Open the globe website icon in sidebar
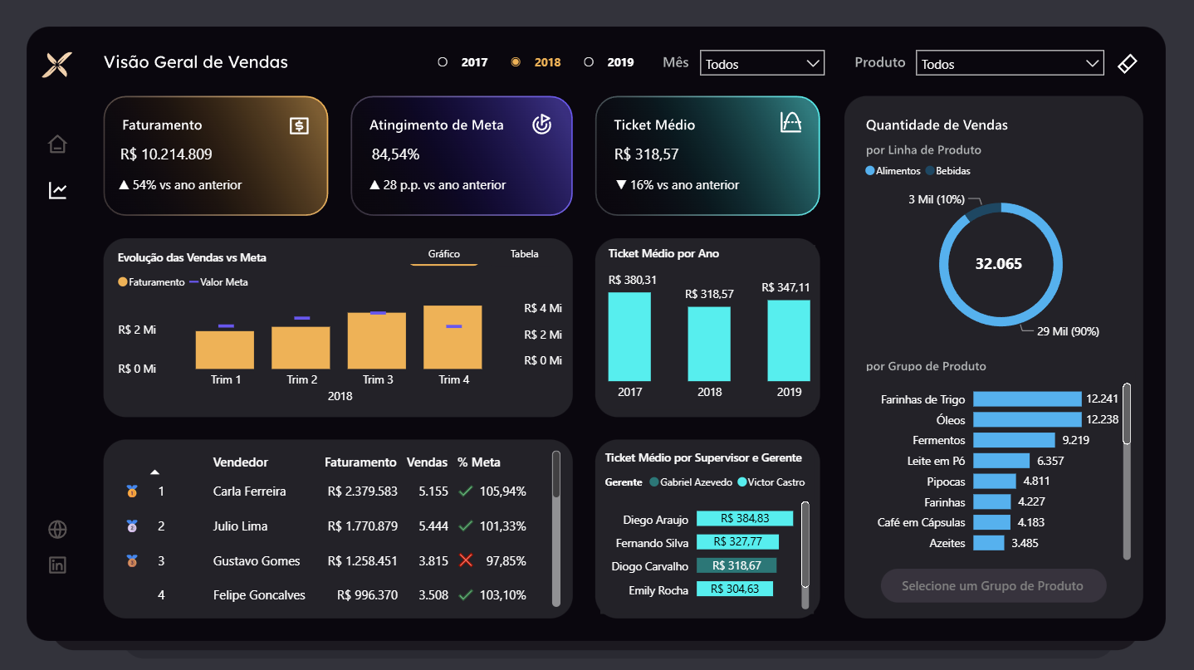This screenshot has width=1194, height=670. pyautogui.click(x=57, y=530)
